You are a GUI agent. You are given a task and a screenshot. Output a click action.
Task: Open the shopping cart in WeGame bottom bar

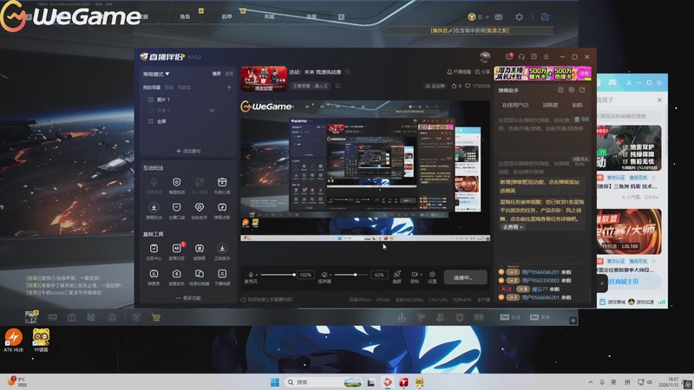click(156, 317)
